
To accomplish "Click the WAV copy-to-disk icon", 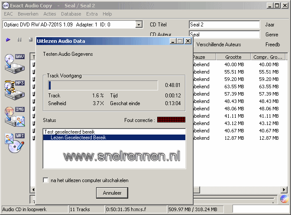I will [x=14, y=64].
